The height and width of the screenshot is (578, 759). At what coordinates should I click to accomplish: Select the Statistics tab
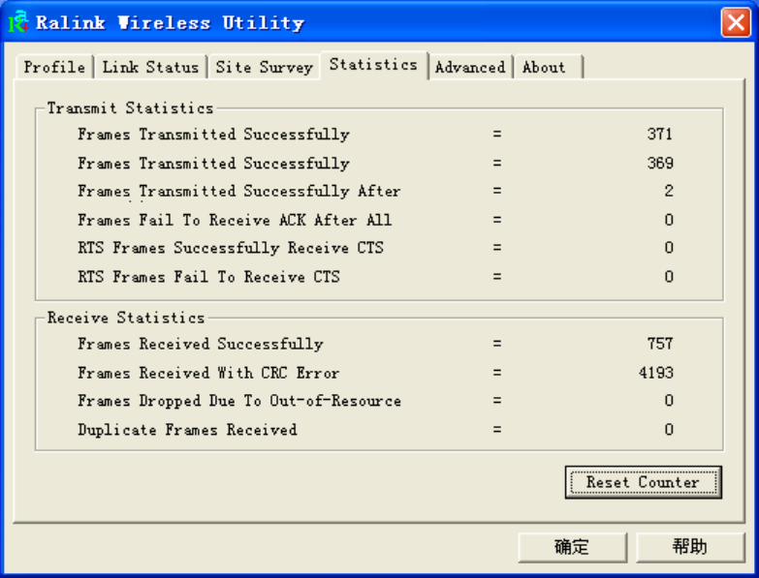click(374, 64)
